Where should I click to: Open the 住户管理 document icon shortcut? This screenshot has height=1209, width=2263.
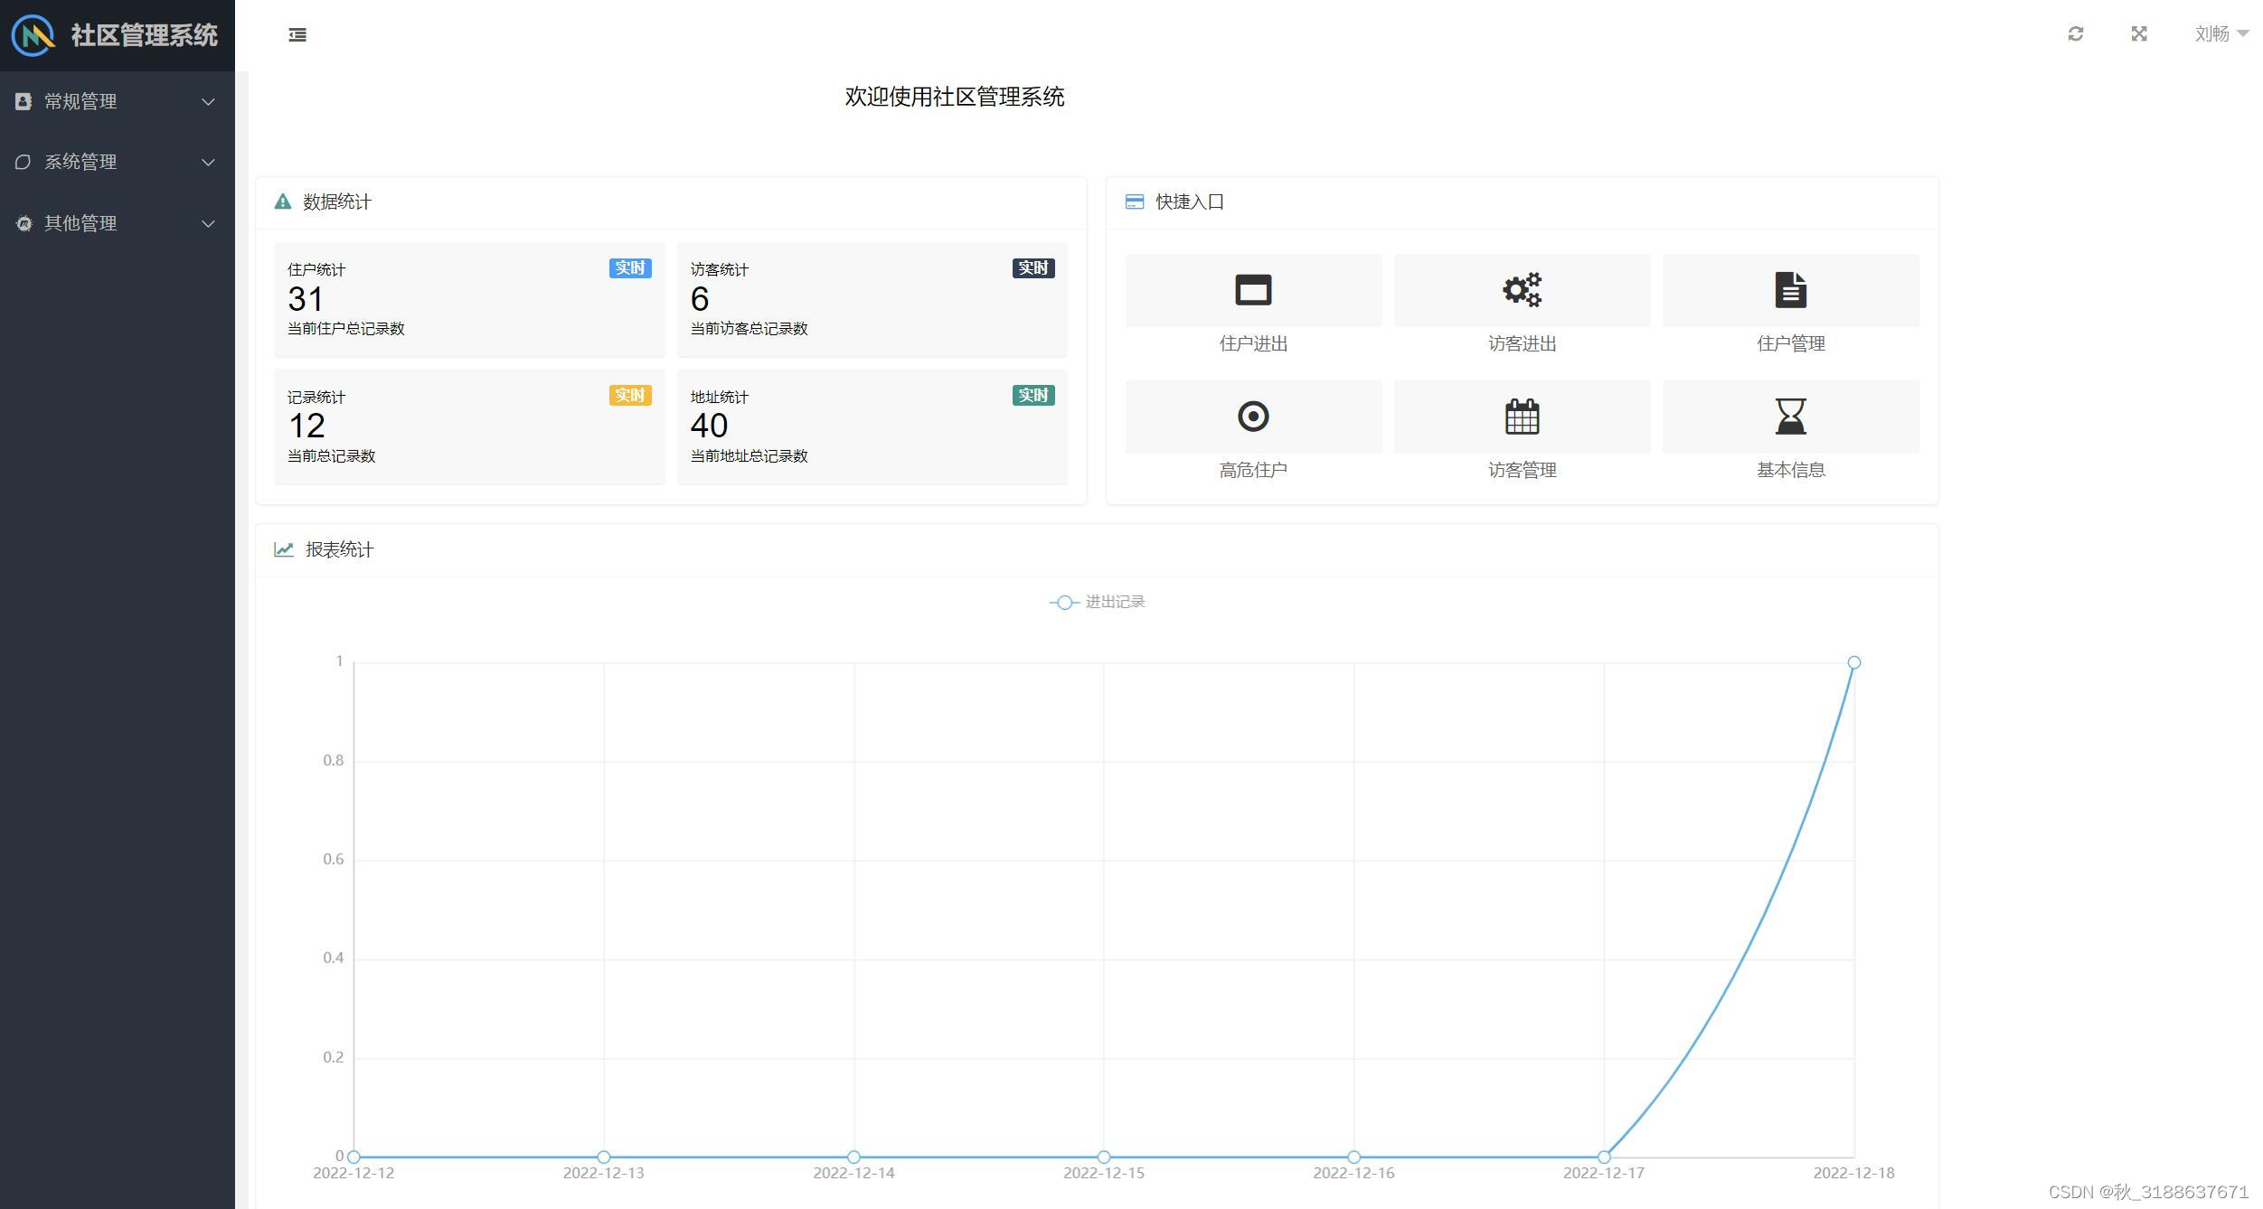(1790, 290)
